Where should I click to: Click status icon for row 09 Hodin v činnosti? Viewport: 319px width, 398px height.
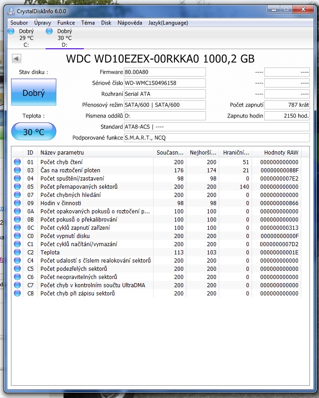tap(17, 203)
